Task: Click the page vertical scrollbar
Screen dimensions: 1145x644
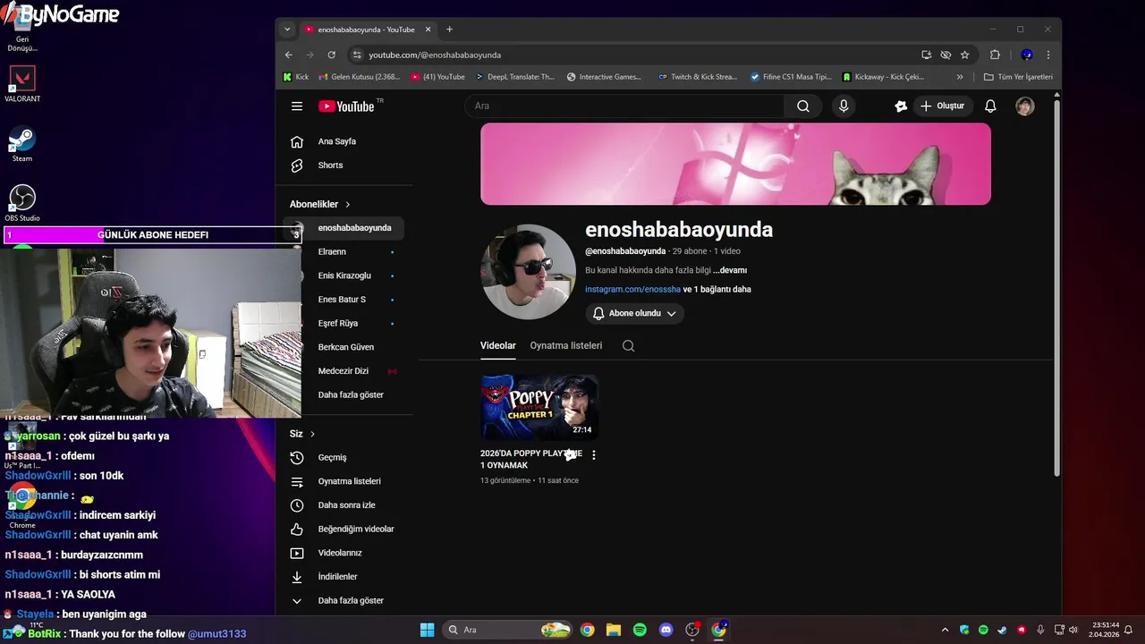Action: [x=1056, y=286]
